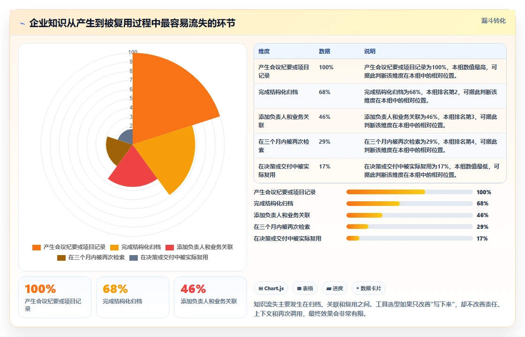Select the 29% cell in the table
Image resolution: width=525 pixels, height=337 pixels.
click(324, 141)
